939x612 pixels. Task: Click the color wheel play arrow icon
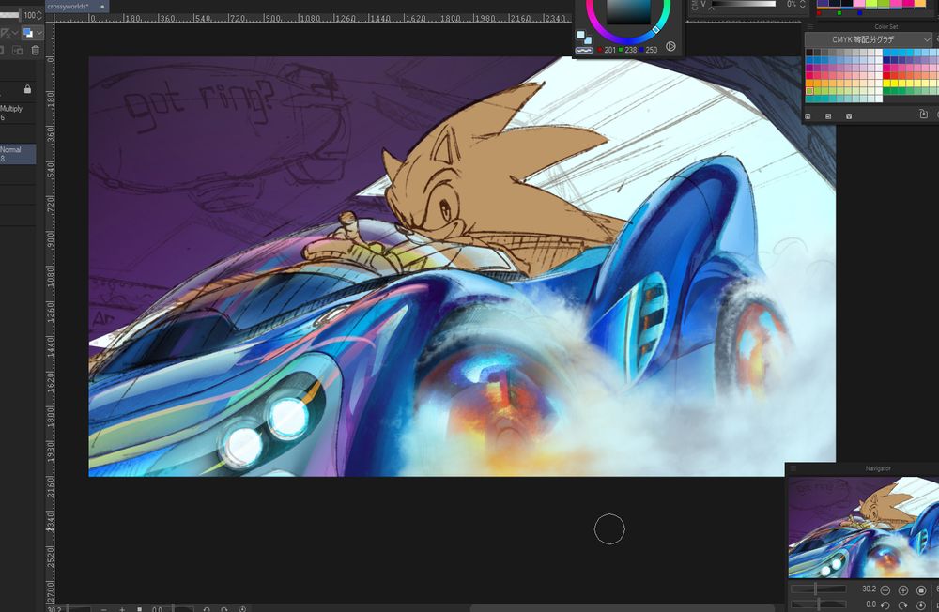pyautogui.click(x=670, y=46)
